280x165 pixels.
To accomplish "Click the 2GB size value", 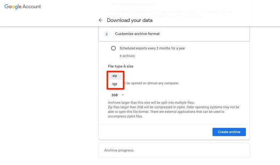I will [114, 95].
